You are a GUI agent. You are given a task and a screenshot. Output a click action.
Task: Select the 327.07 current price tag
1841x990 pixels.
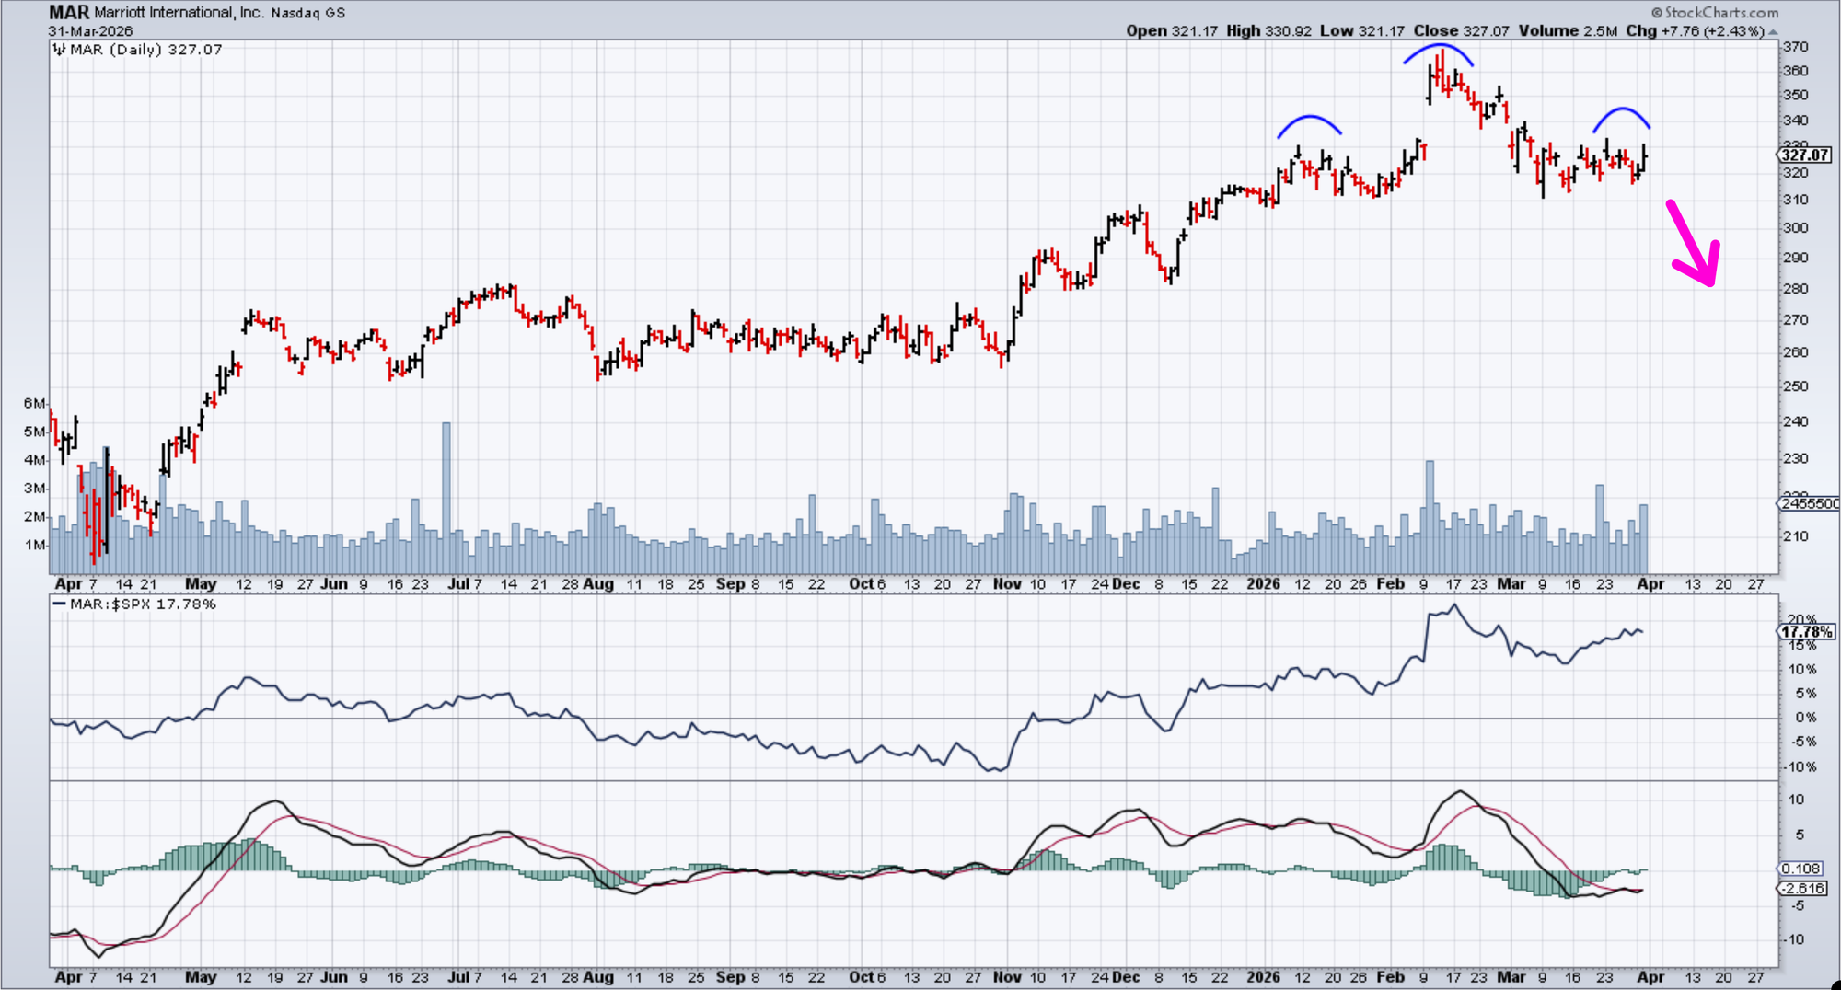point(1804,155)
